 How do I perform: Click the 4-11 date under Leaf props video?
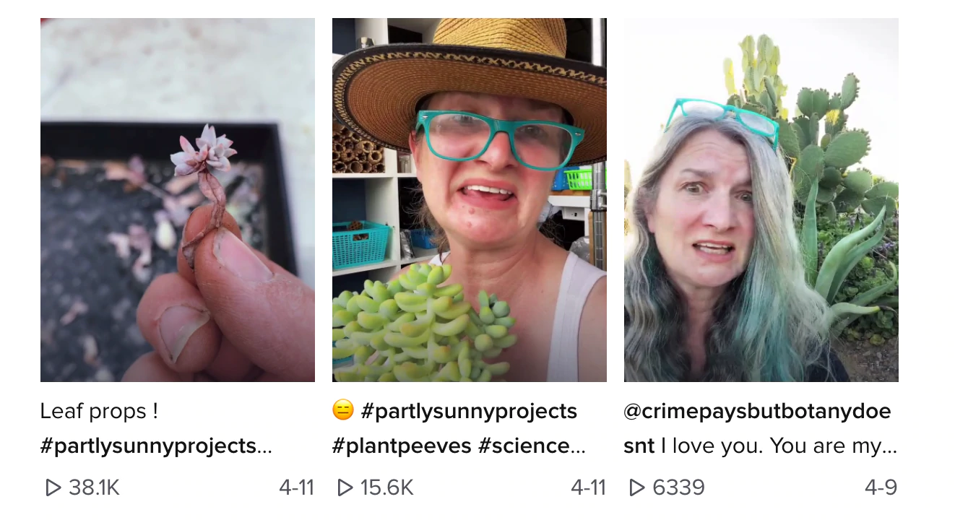[x=296, y=488]
